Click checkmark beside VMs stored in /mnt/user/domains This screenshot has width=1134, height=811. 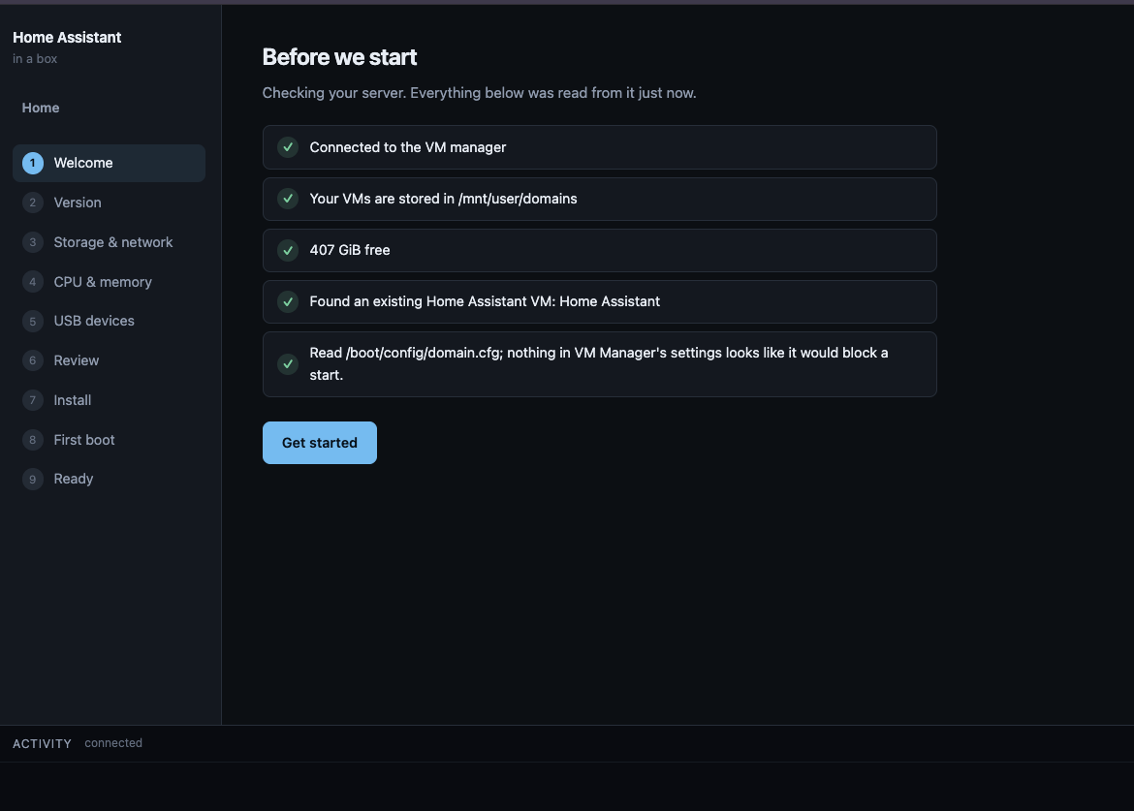pyautogui.click(x=288, y=199)
